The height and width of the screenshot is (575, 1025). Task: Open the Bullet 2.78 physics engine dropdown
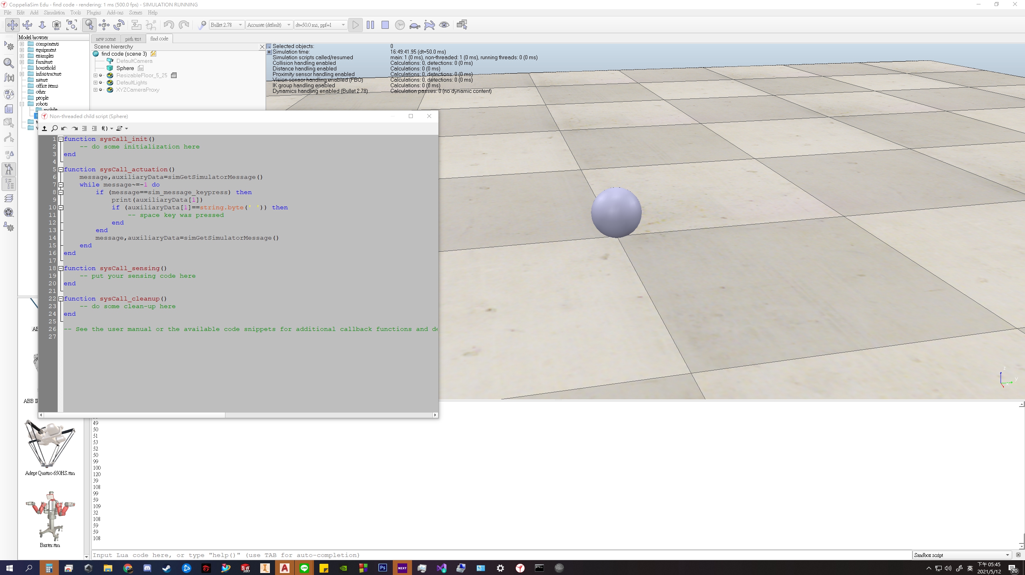pos(227,25)
